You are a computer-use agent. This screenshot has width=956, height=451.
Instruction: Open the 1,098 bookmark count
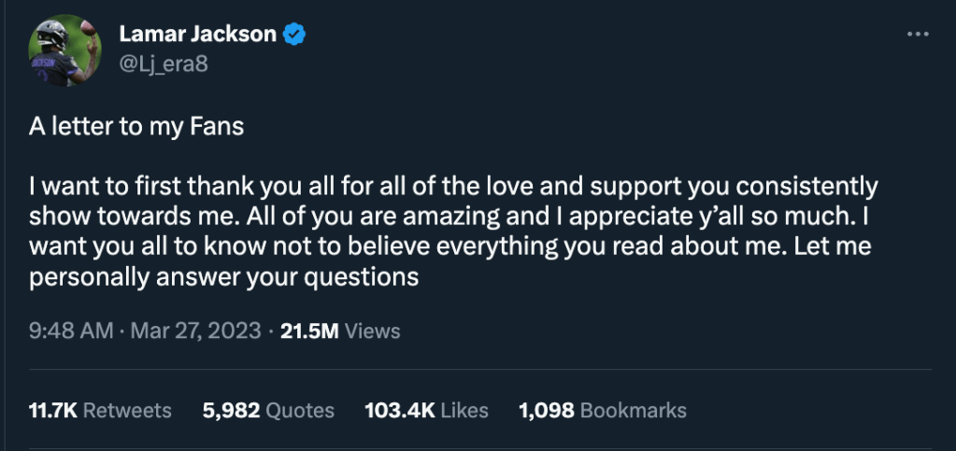tap(546, 410)
